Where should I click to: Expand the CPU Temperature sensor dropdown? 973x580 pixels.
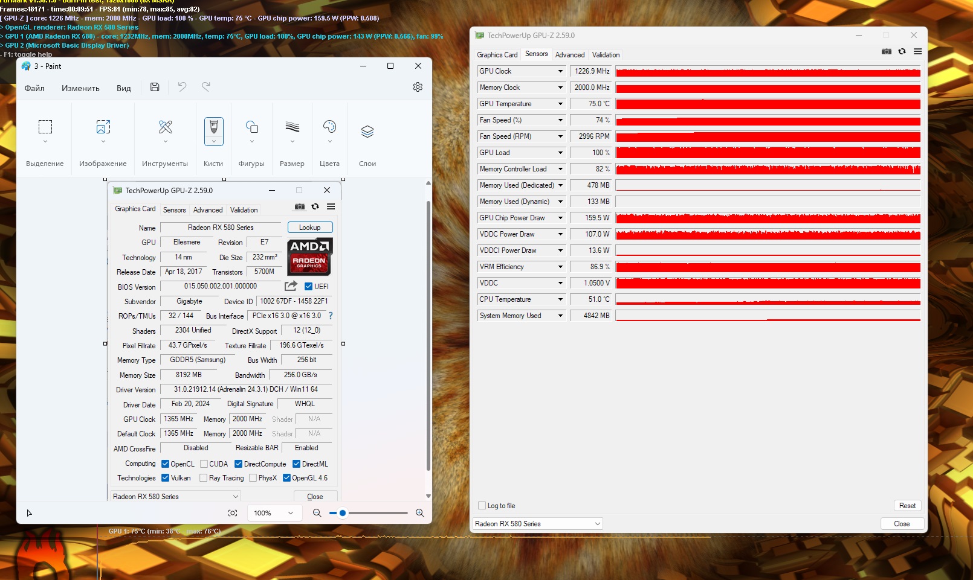tap(560, 299)
